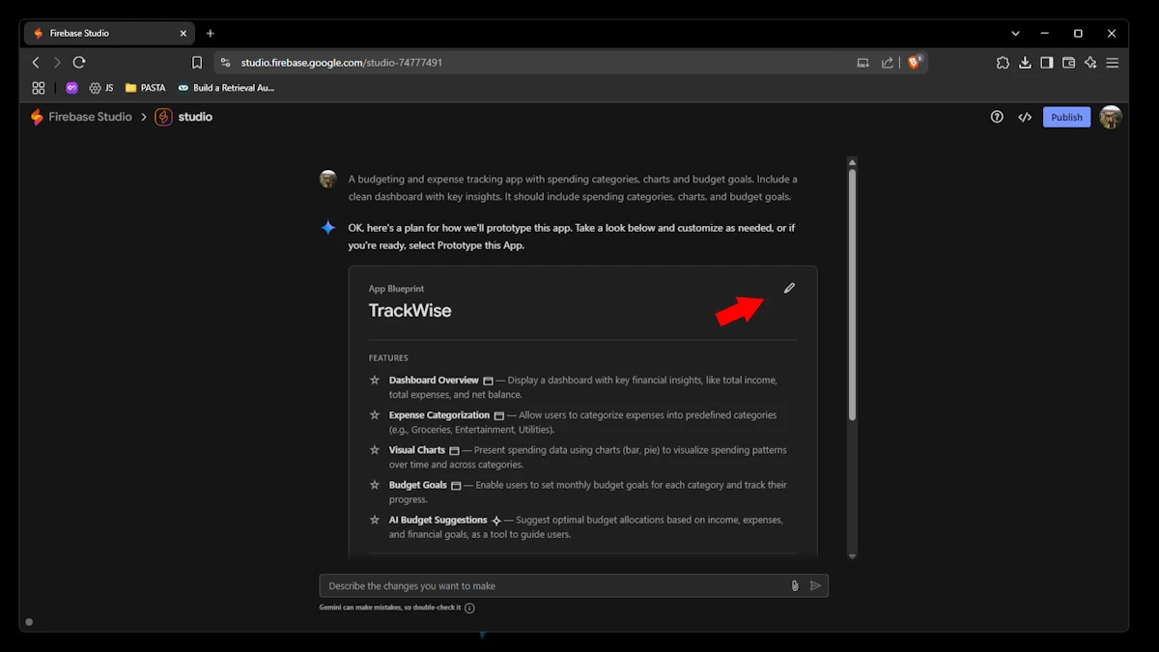This screenshot has width=1159, height=652.
Task: Open the help question mark icon
Action: click(x=997, y=117)
